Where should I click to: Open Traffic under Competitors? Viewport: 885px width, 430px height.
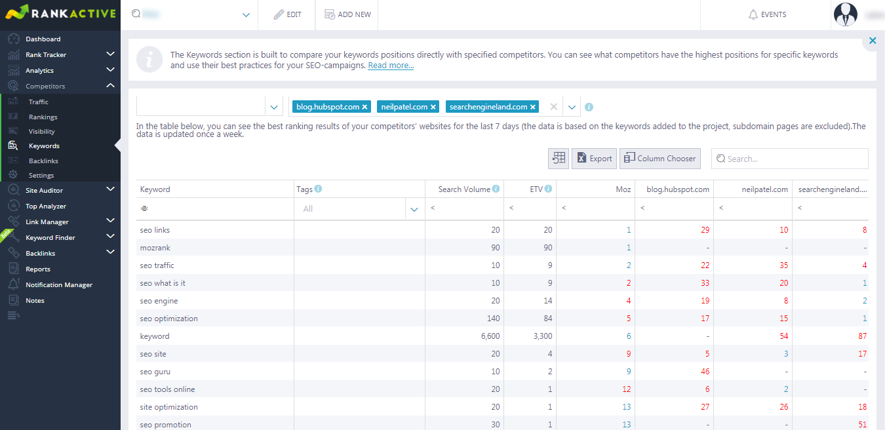click(x=39, y=102)
